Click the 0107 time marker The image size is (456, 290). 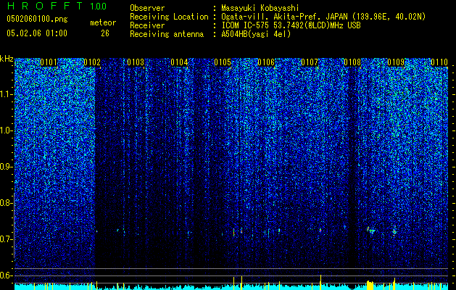click(x=310, y=62)
